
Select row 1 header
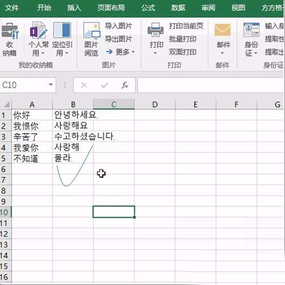[x=6, y=115]
